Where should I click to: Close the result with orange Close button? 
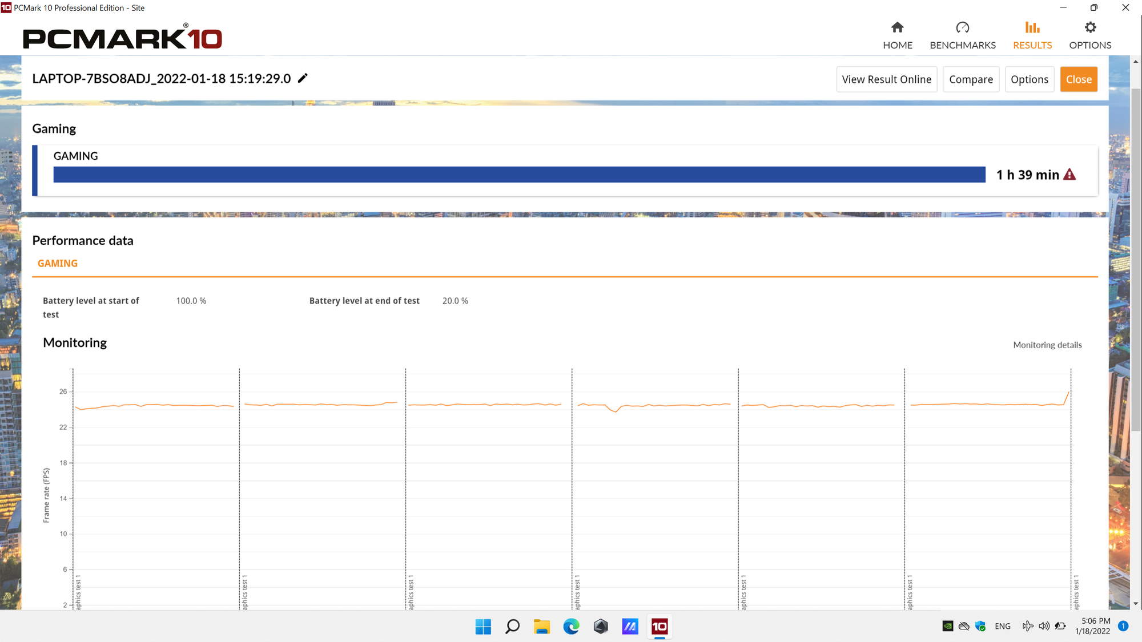tap(1079, 79)
